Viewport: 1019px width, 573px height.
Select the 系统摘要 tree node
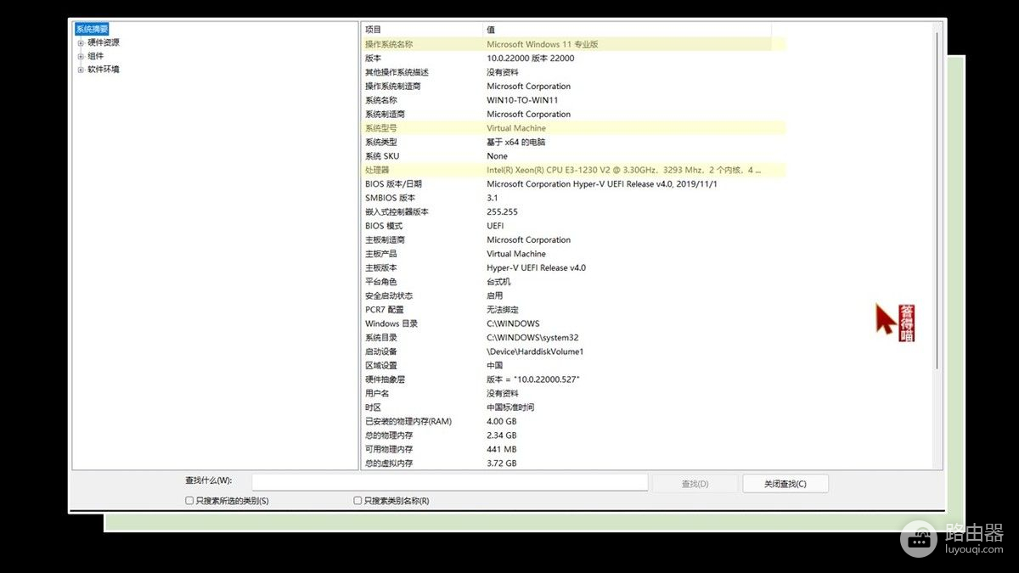92,29
